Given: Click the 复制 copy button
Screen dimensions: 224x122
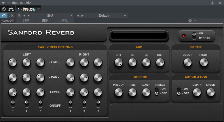Looking at the screenshot, I should click(45, 21).
